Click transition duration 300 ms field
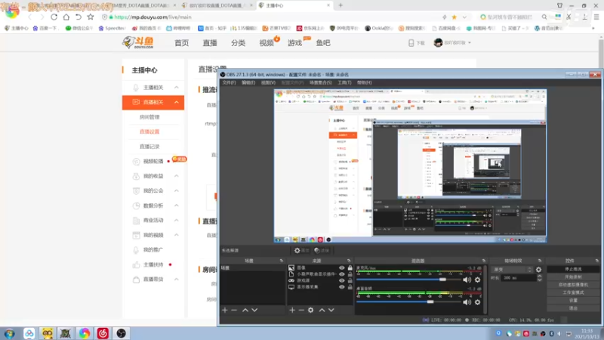The height and width of the screenshot is (340, 604). click(519, 277)
